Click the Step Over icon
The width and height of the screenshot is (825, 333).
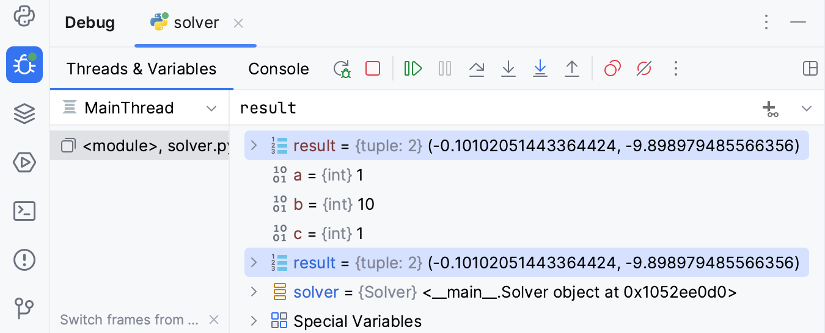(477, 68)
